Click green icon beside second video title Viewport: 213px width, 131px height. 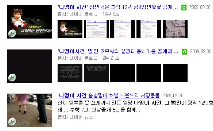click(x=185, y=52)
